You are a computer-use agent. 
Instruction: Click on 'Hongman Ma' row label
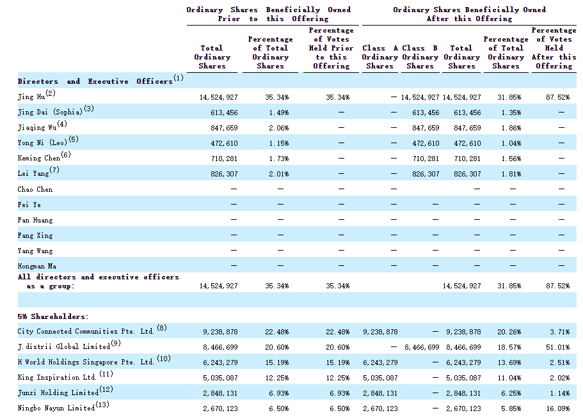37,267
